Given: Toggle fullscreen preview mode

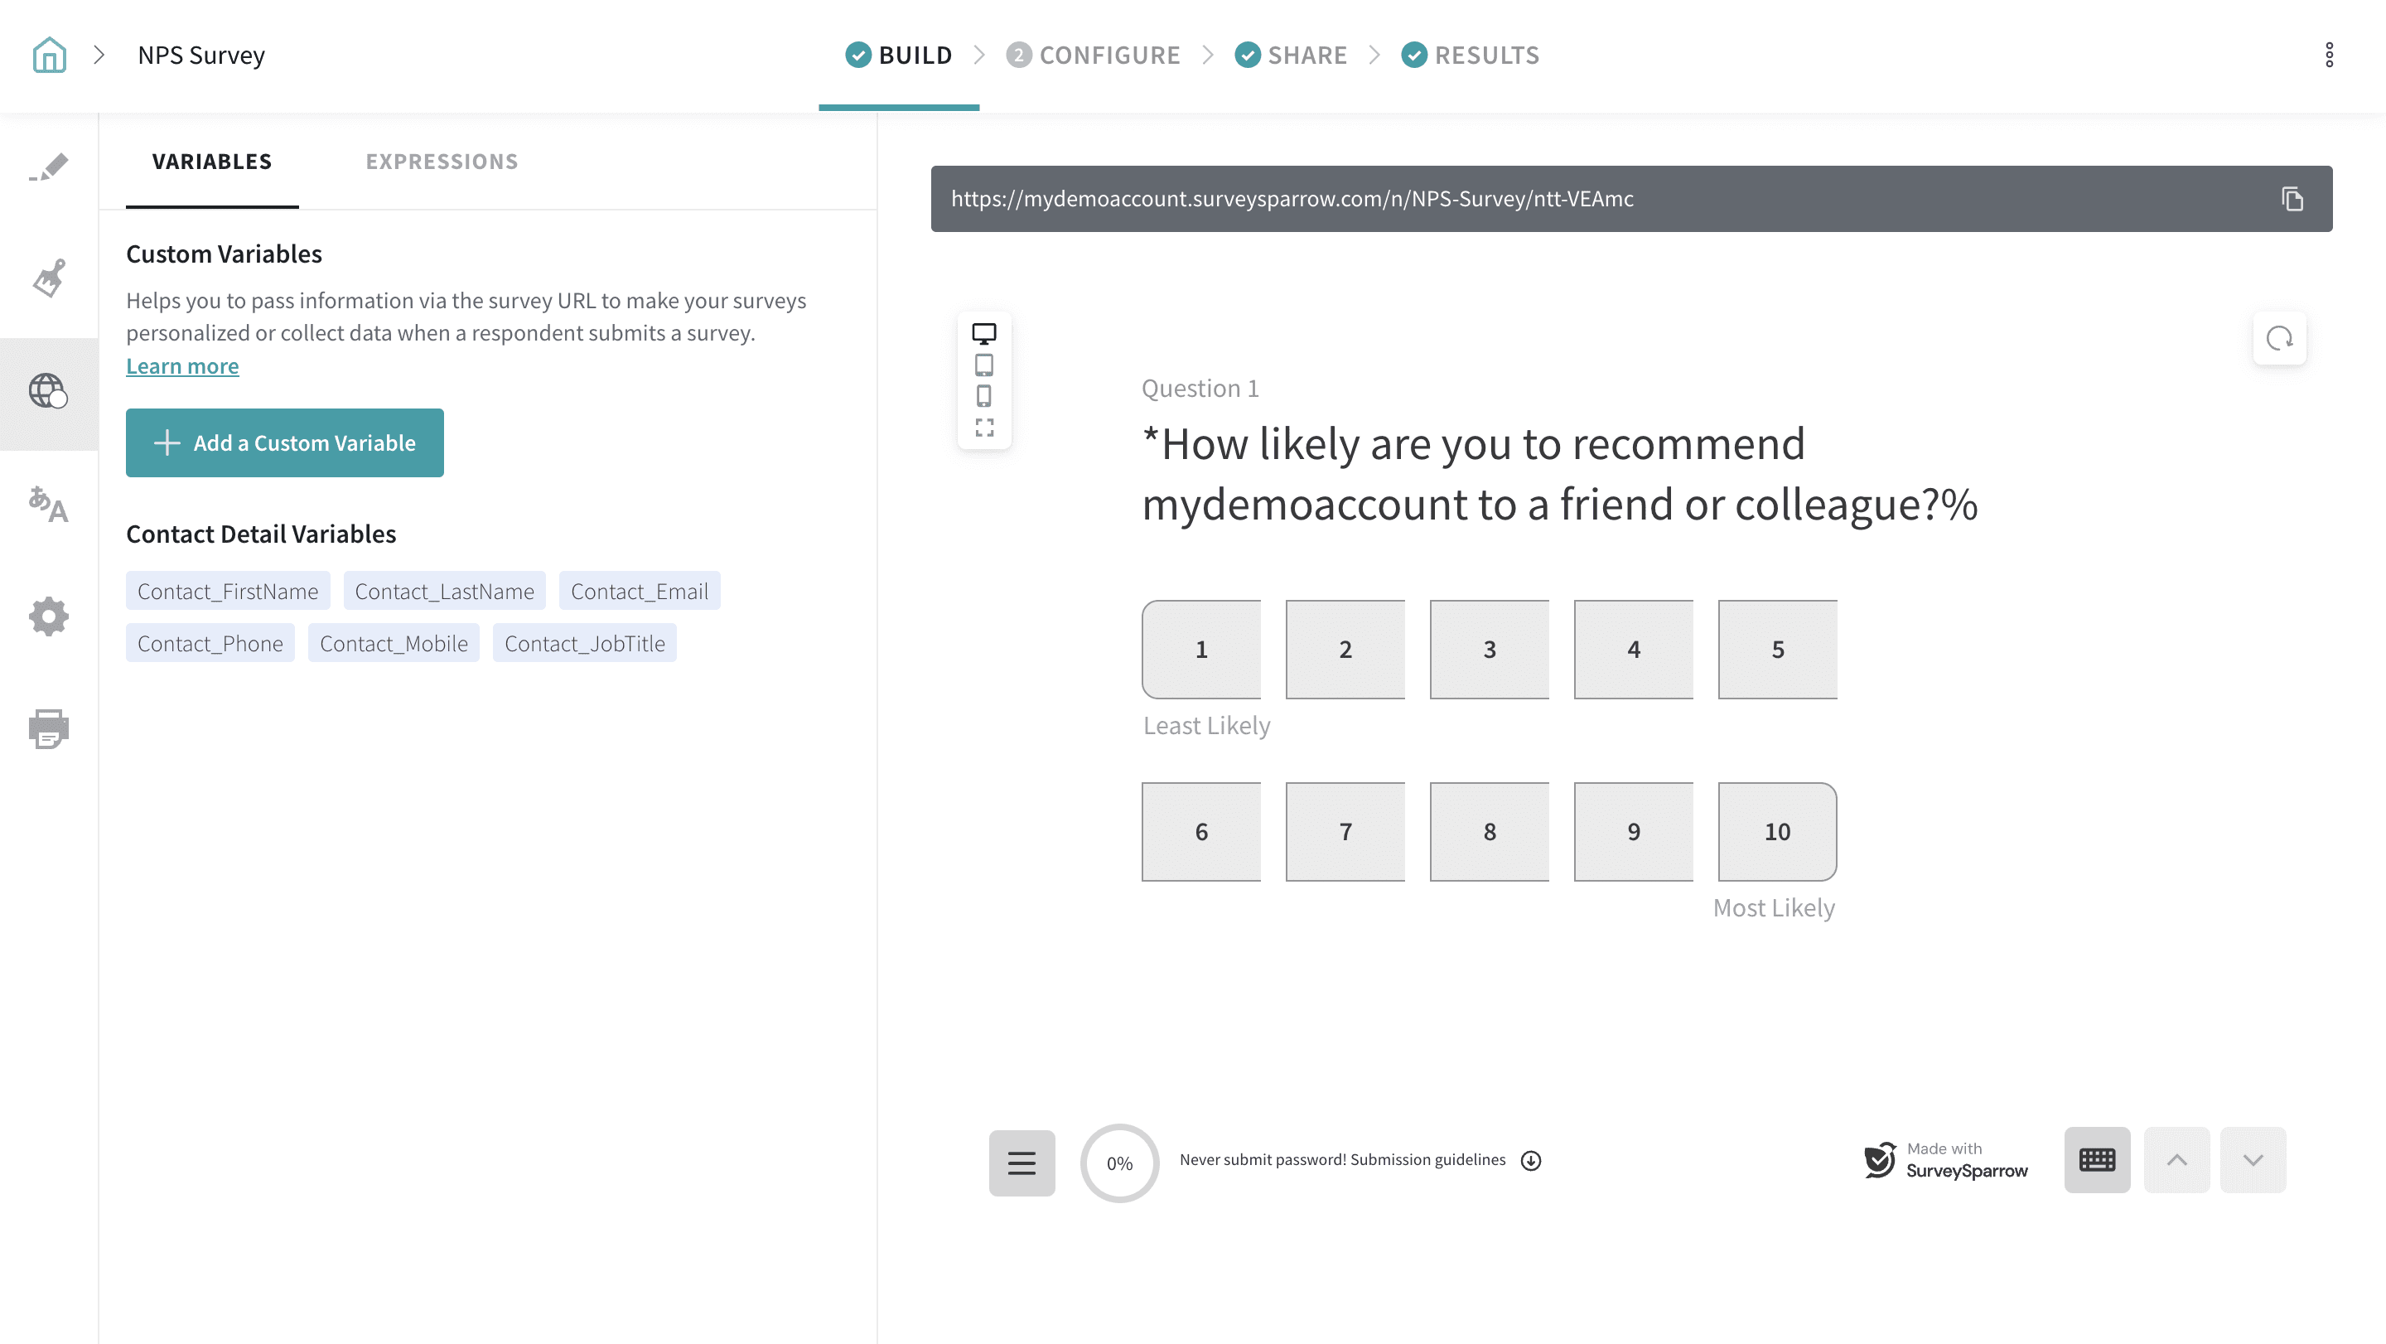Looking at the screenshot, I should [983, 428].
